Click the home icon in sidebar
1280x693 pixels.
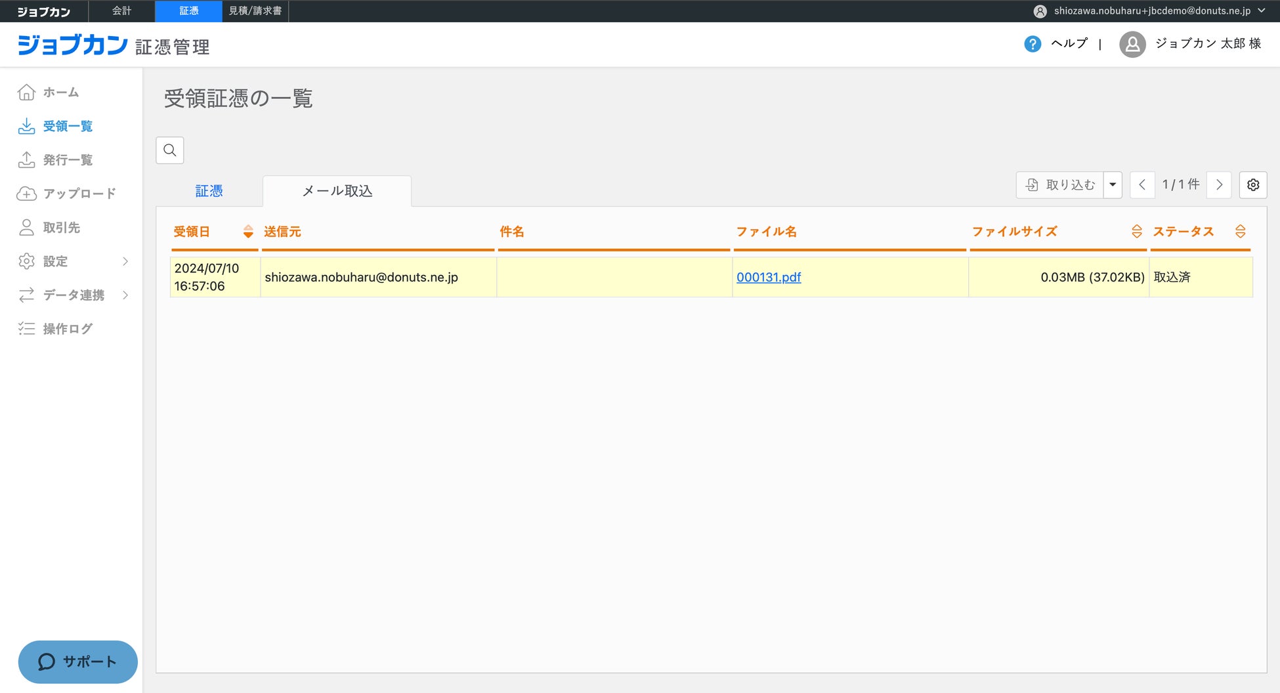(26, 93)
